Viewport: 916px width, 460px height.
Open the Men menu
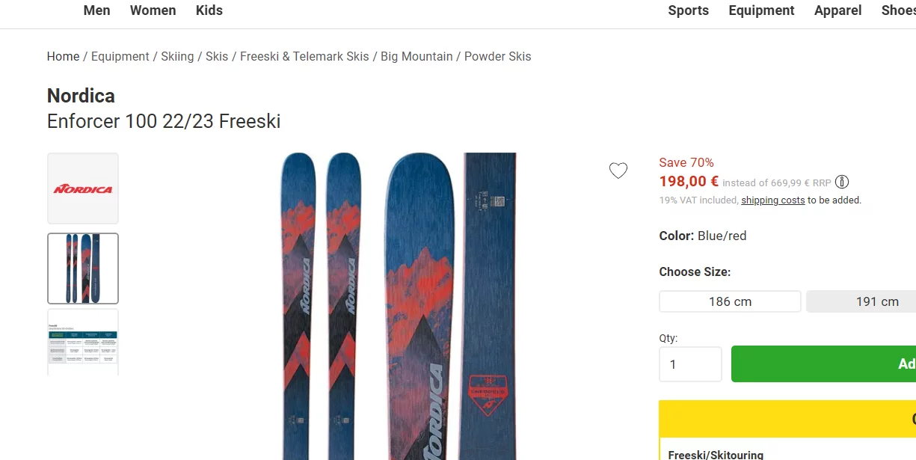click(96, 10)
